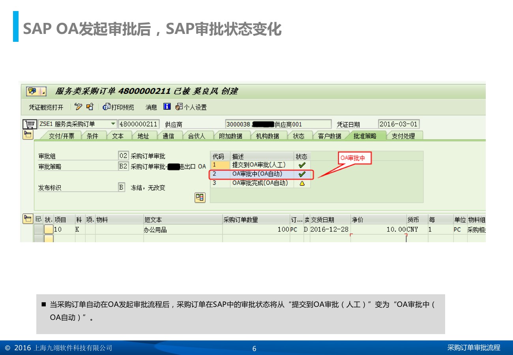Click the supplier field starting with 3000038
The width and height of the screenshot is (513, 355).
278,124
